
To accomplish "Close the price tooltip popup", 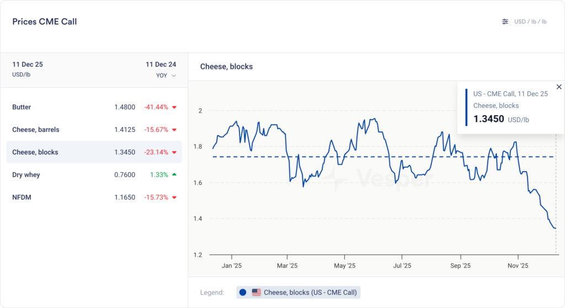I will [559, 87].
